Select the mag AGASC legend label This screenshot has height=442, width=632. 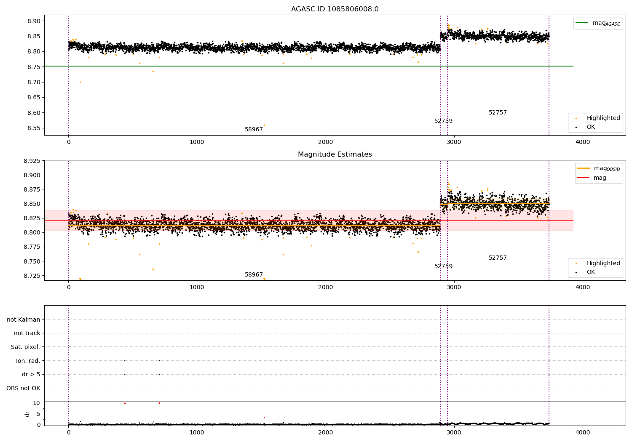tap(606, 23)
